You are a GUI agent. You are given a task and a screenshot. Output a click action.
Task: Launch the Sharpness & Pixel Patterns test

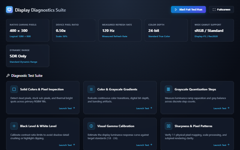(222, 145)
